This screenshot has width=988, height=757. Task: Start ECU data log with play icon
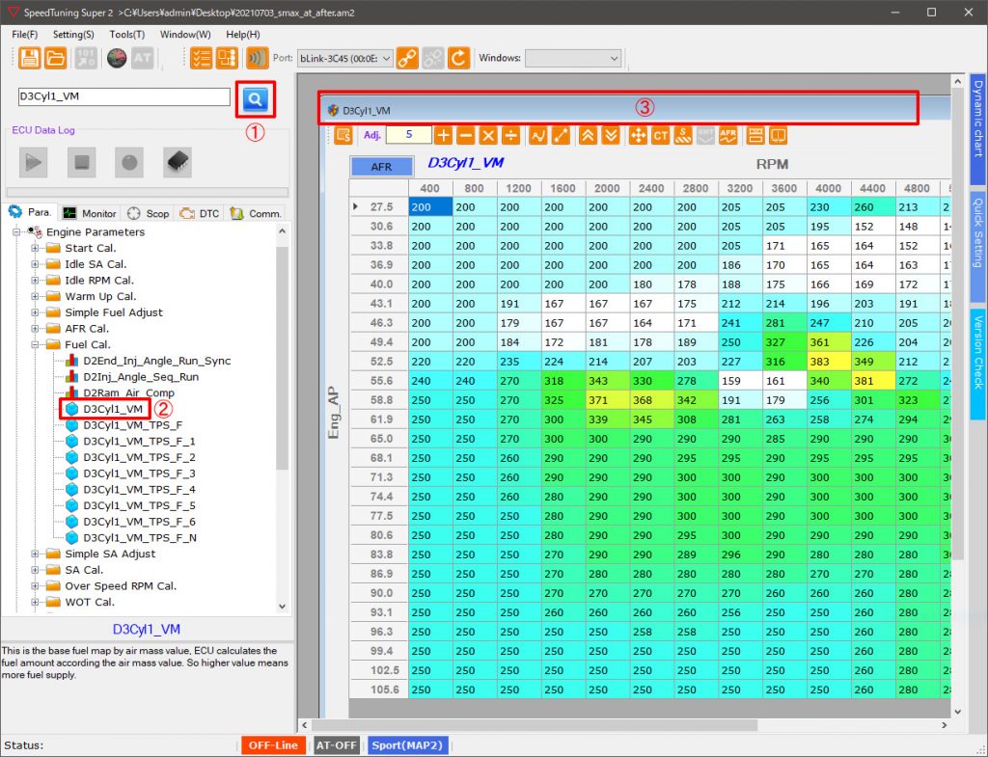click(x=34, y=162)
